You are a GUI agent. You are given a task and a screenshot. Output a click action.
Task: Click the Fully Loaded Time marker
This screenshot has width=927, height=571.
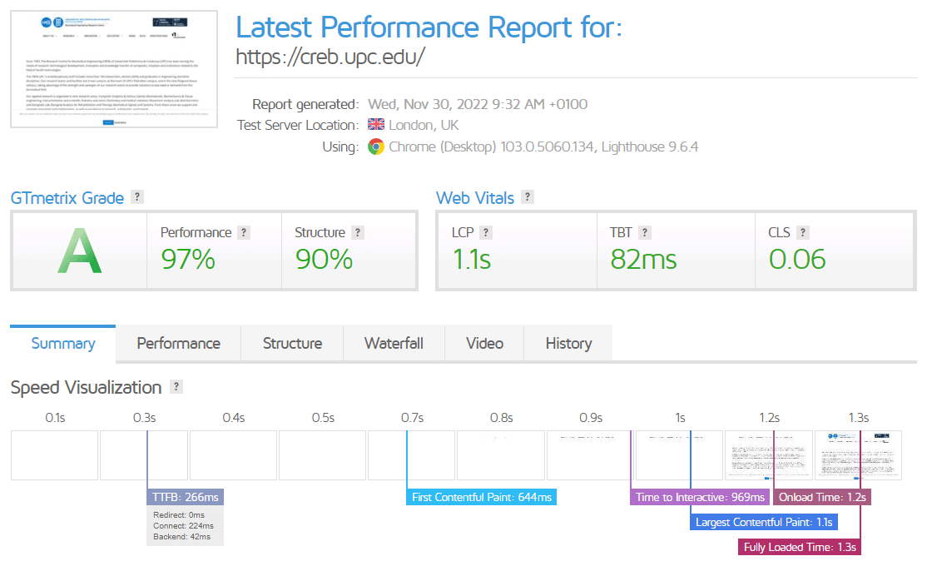[800, 548]
